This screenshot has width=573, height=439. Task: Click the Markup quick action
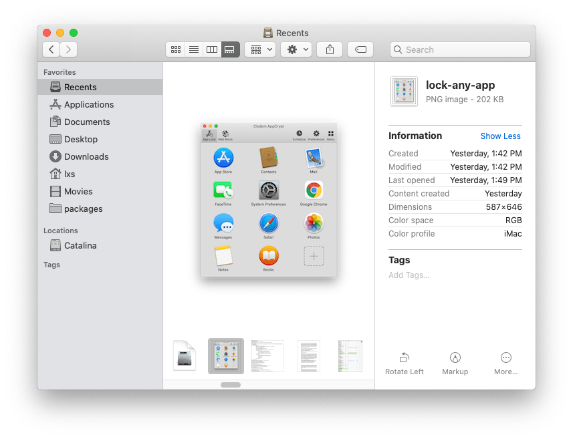(x=455, y=363)
